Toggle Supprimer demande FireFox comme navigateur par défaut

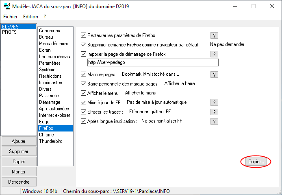point(83,44)
